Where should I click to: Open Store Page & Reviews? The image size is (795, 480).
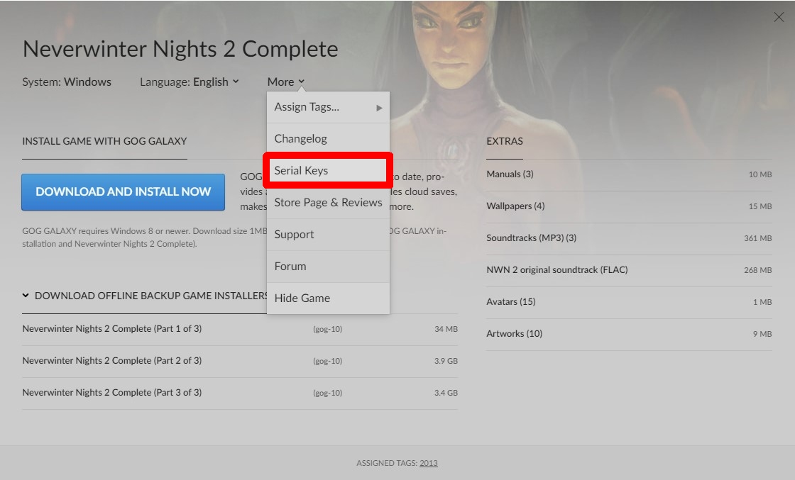[x=328, y=203]
